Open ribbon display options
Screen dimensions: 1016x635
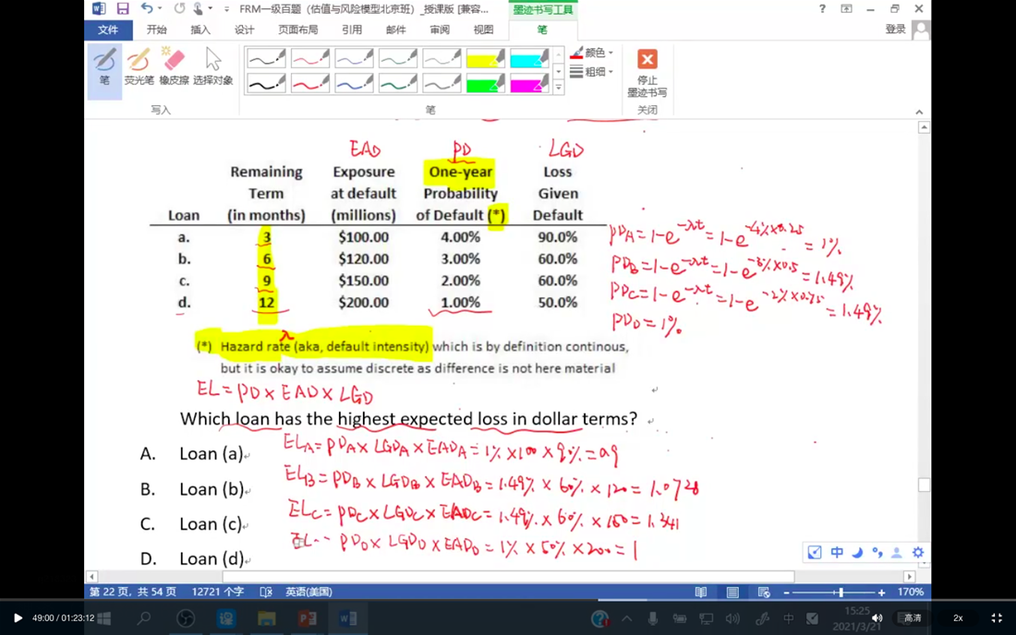(846, 9)
